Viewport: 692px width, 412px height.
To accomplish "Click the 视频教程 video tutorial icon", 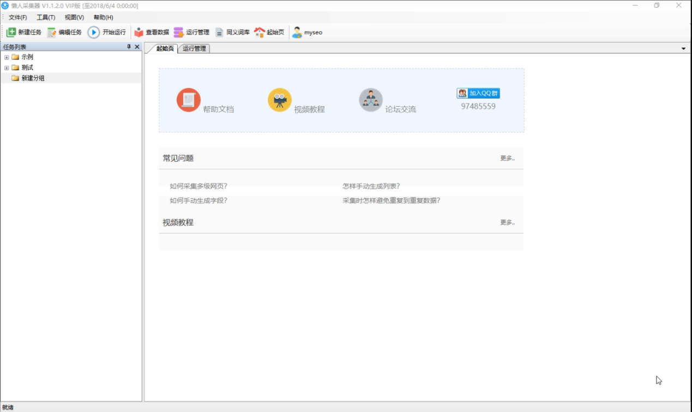I will [279, 100].
